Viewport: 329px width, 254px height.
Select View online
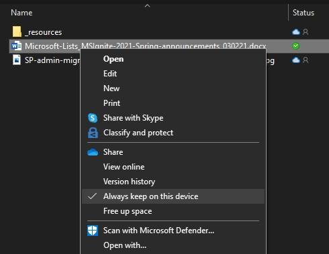click(173, 167)
